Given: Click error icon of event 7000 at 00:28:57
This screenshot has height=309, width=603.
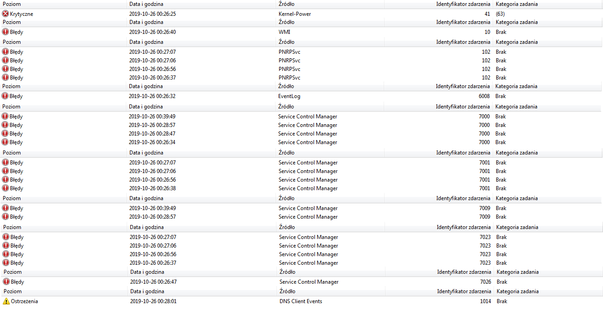Looking at the screenshot, I should [x=6, y=125].
